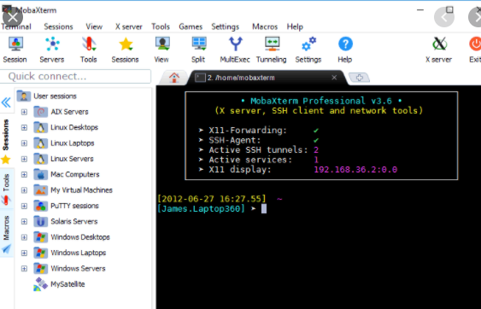Open the Session toolbar icon
This screenshot has width=481, height=309.
click(15, 44)
